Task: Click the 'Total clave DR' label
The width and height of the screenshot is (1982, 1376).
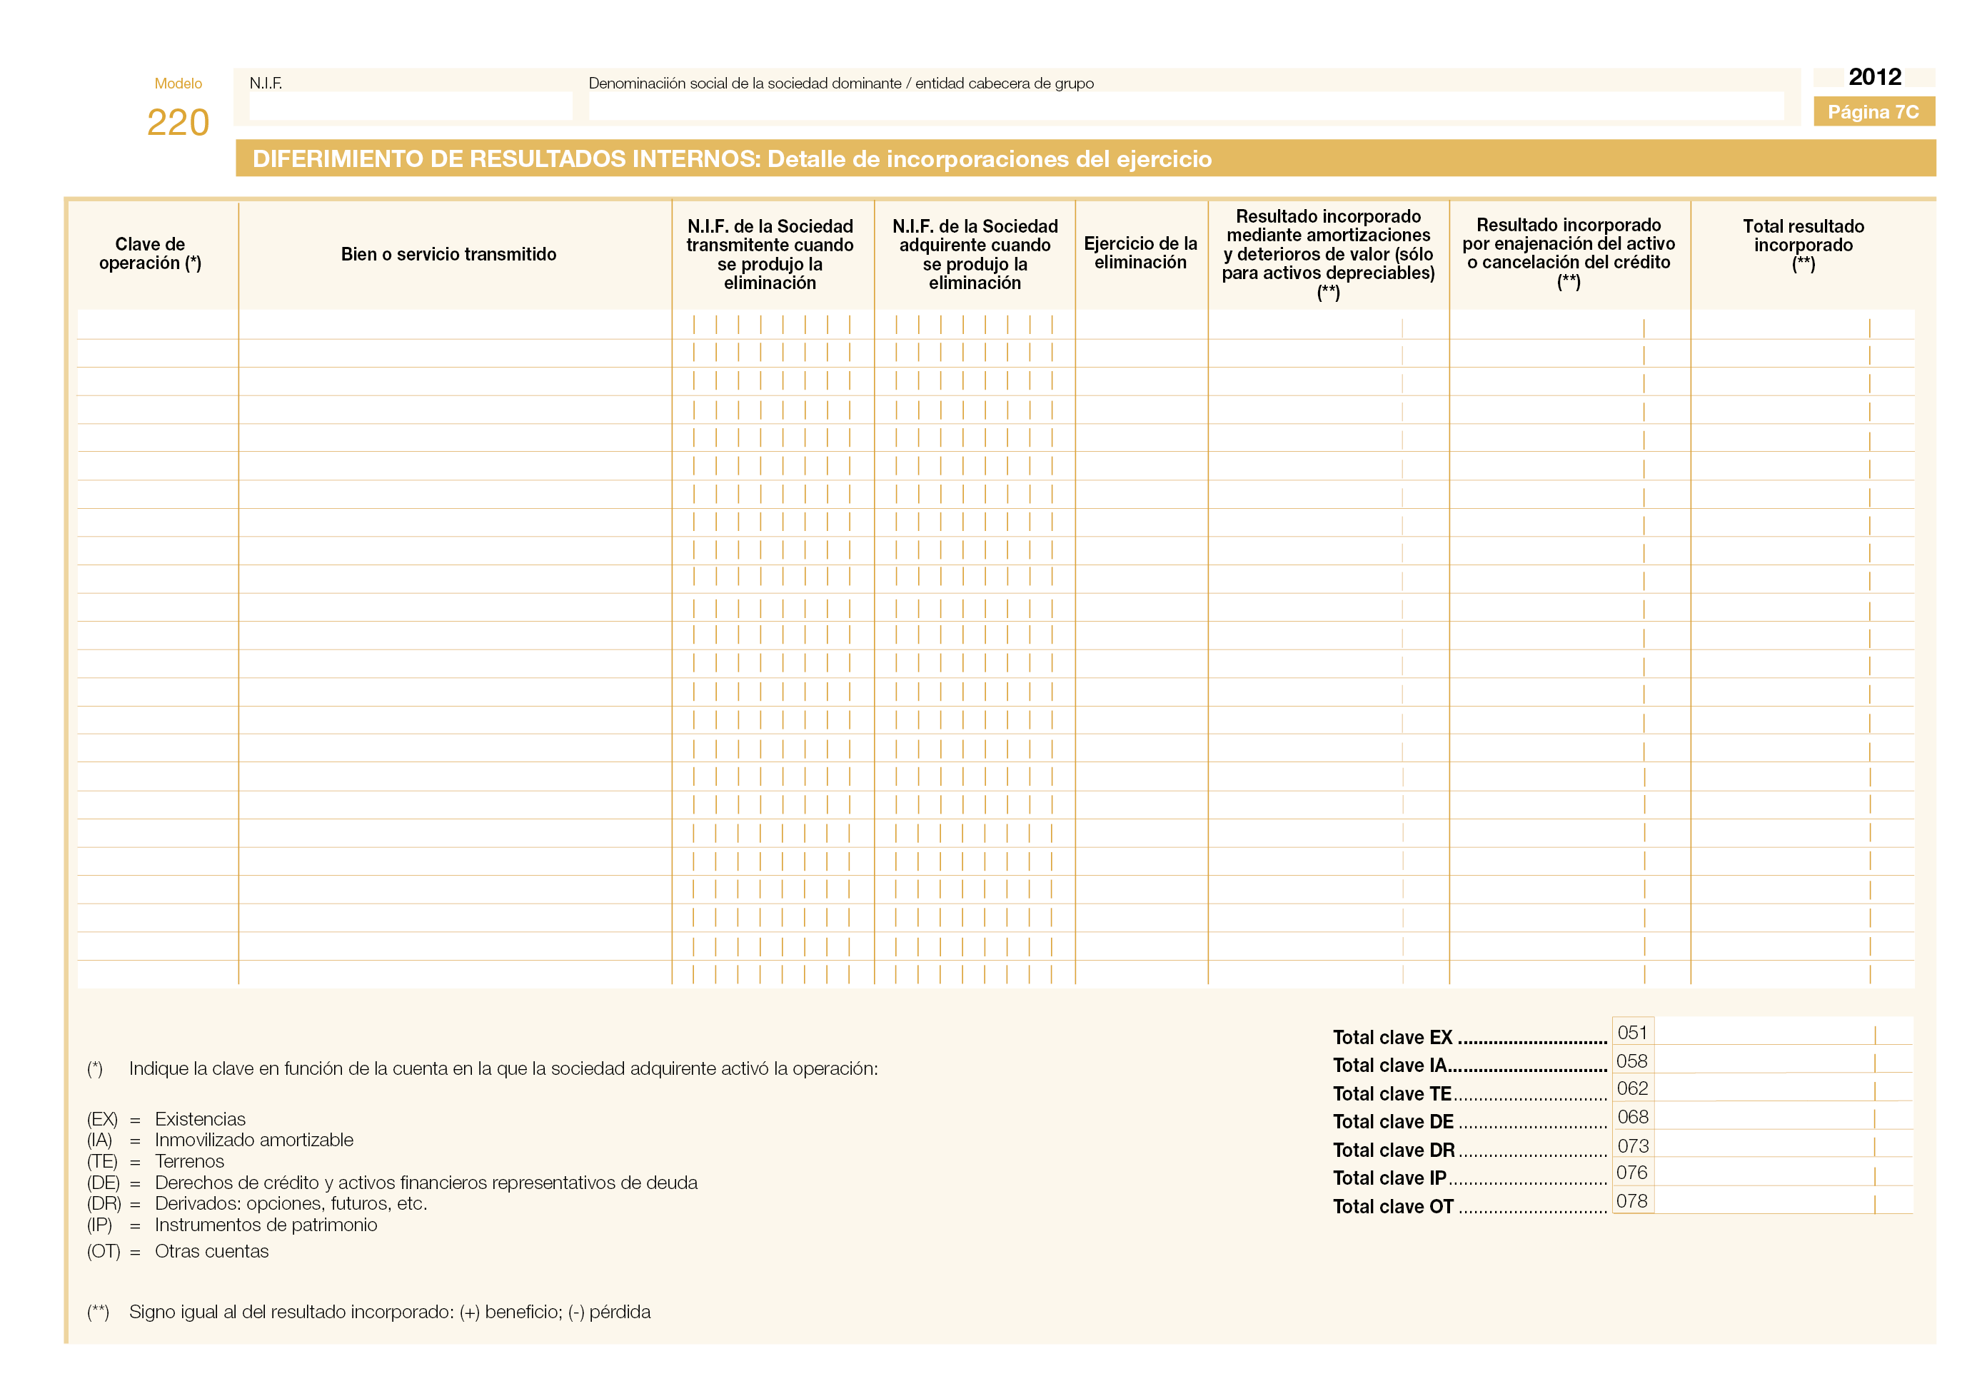Action: point(1393,1149)
